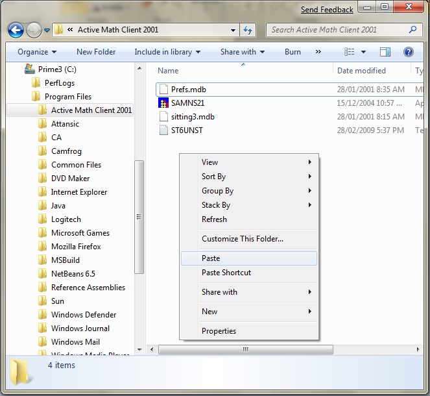Image resolution: width=430 pixels, height=396 pixels.
Task: Click the NetBeans 6.5 folder icon
Action: (42, 273)
